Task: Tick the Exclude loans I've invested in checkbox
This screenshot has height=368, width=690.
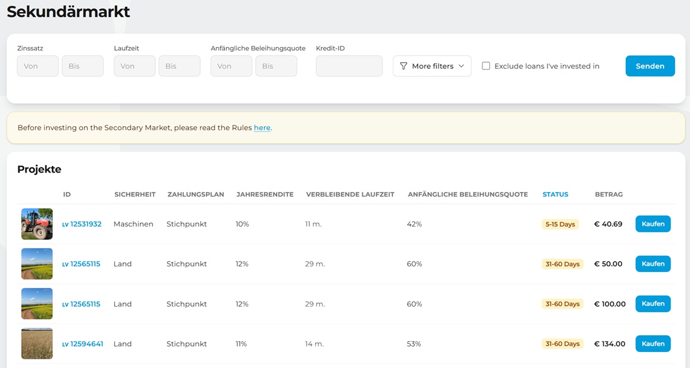Action: pos(486,66)
